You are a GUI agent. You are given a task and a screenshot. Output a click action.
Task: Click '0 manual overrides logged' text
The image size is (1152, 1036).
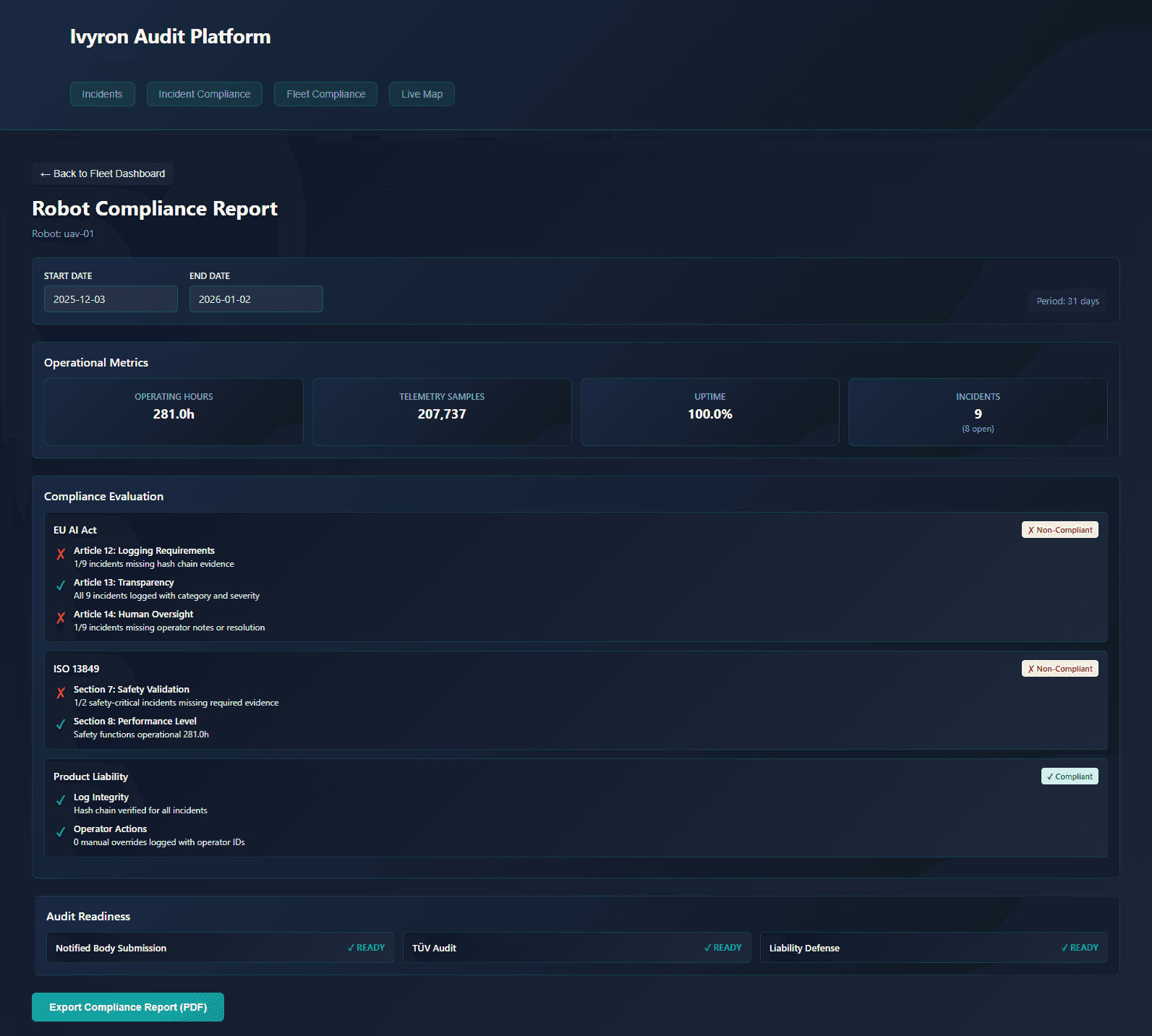coord(159,842)
